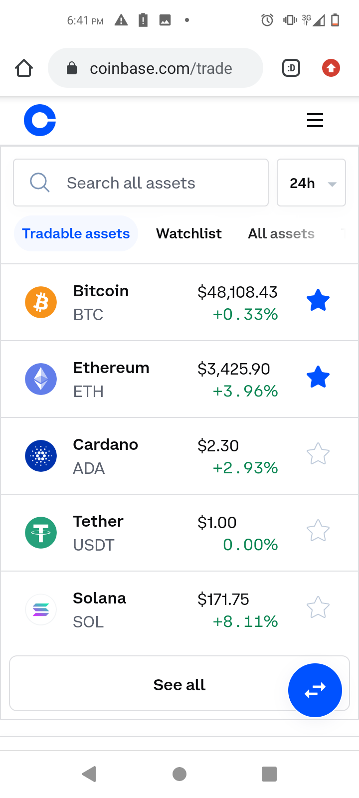Remove Bitcoin from watchlist star

(318, 301)
